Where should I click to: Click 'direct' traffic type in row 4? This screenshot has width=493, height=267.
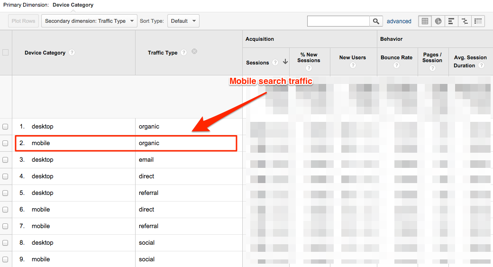click(146, 176)
